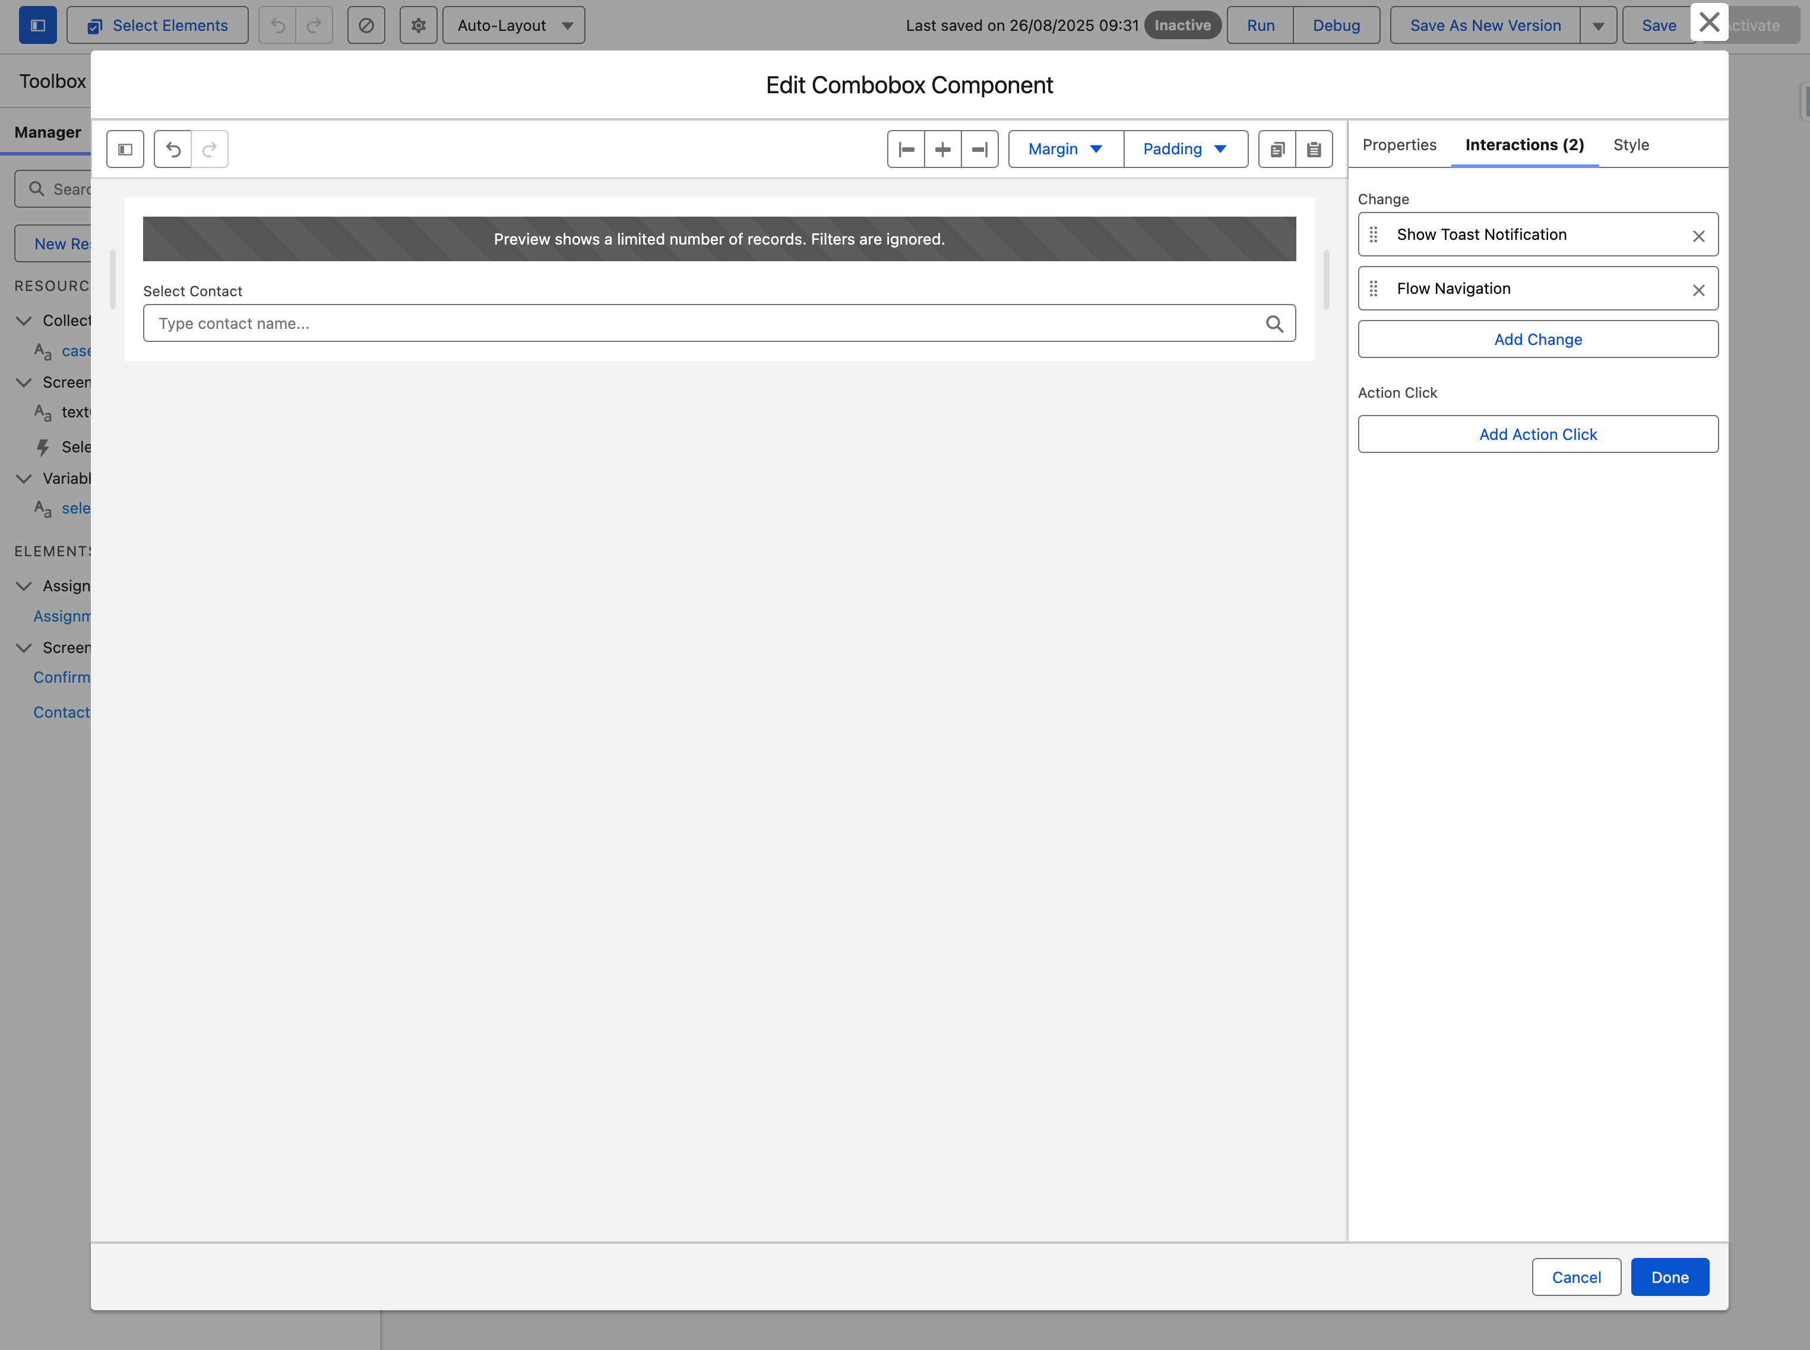
Task: Click the Add Action Click button
Action: (x=1537, y=434)
